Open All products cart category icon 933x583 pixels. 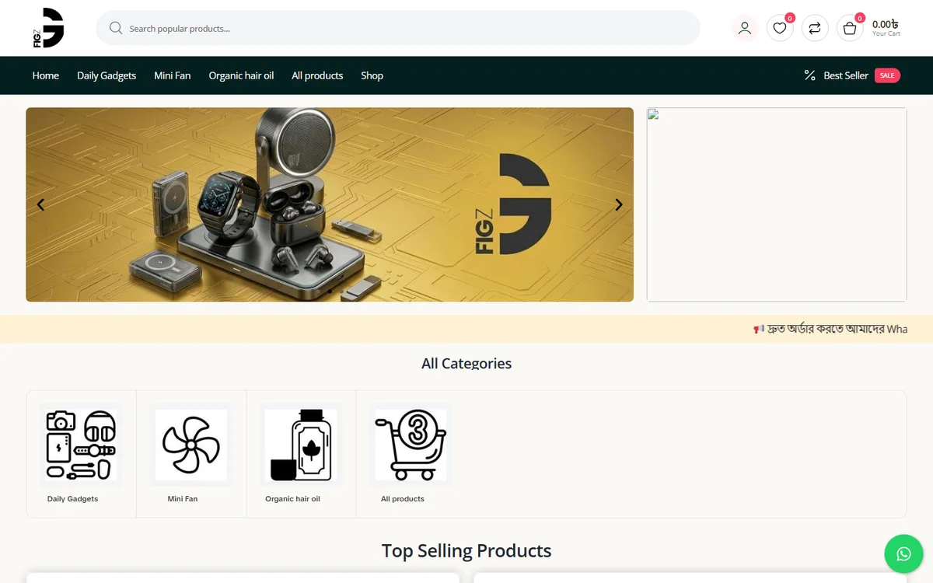[411, 445]
